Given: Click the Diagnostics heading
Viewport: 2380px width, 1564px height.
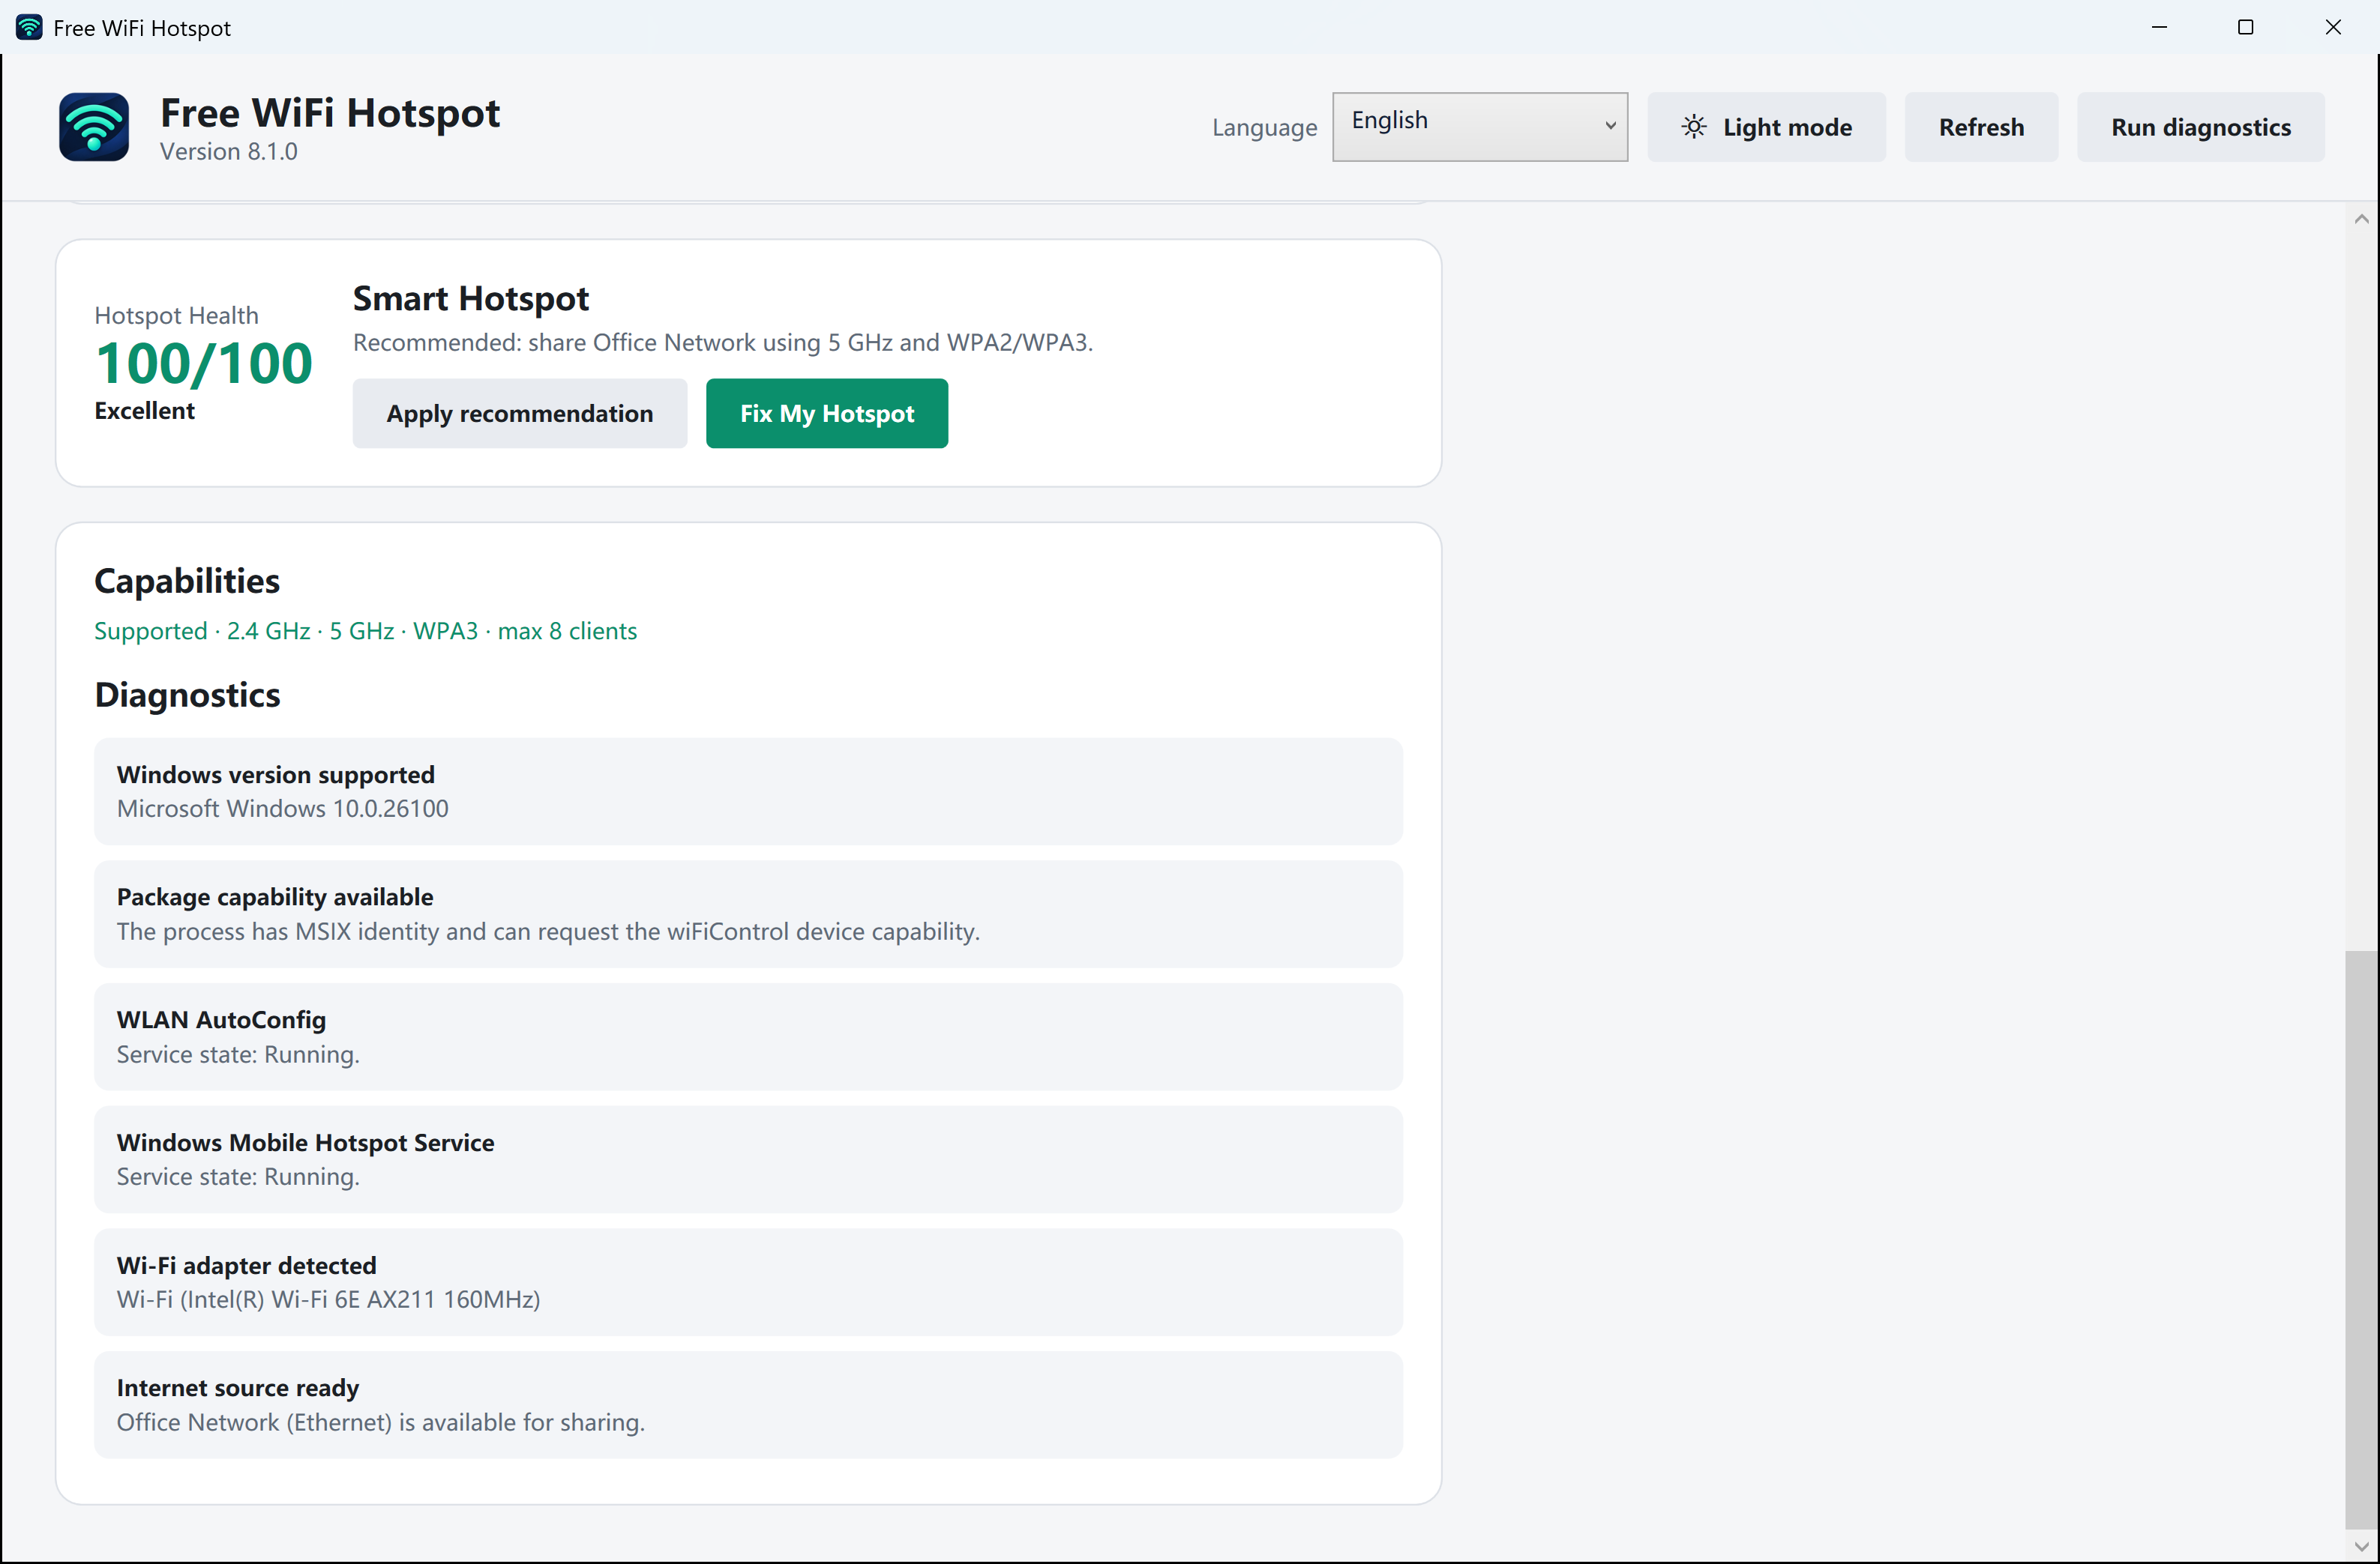Looking at the screenshot, I should click(x=187, y=695).
